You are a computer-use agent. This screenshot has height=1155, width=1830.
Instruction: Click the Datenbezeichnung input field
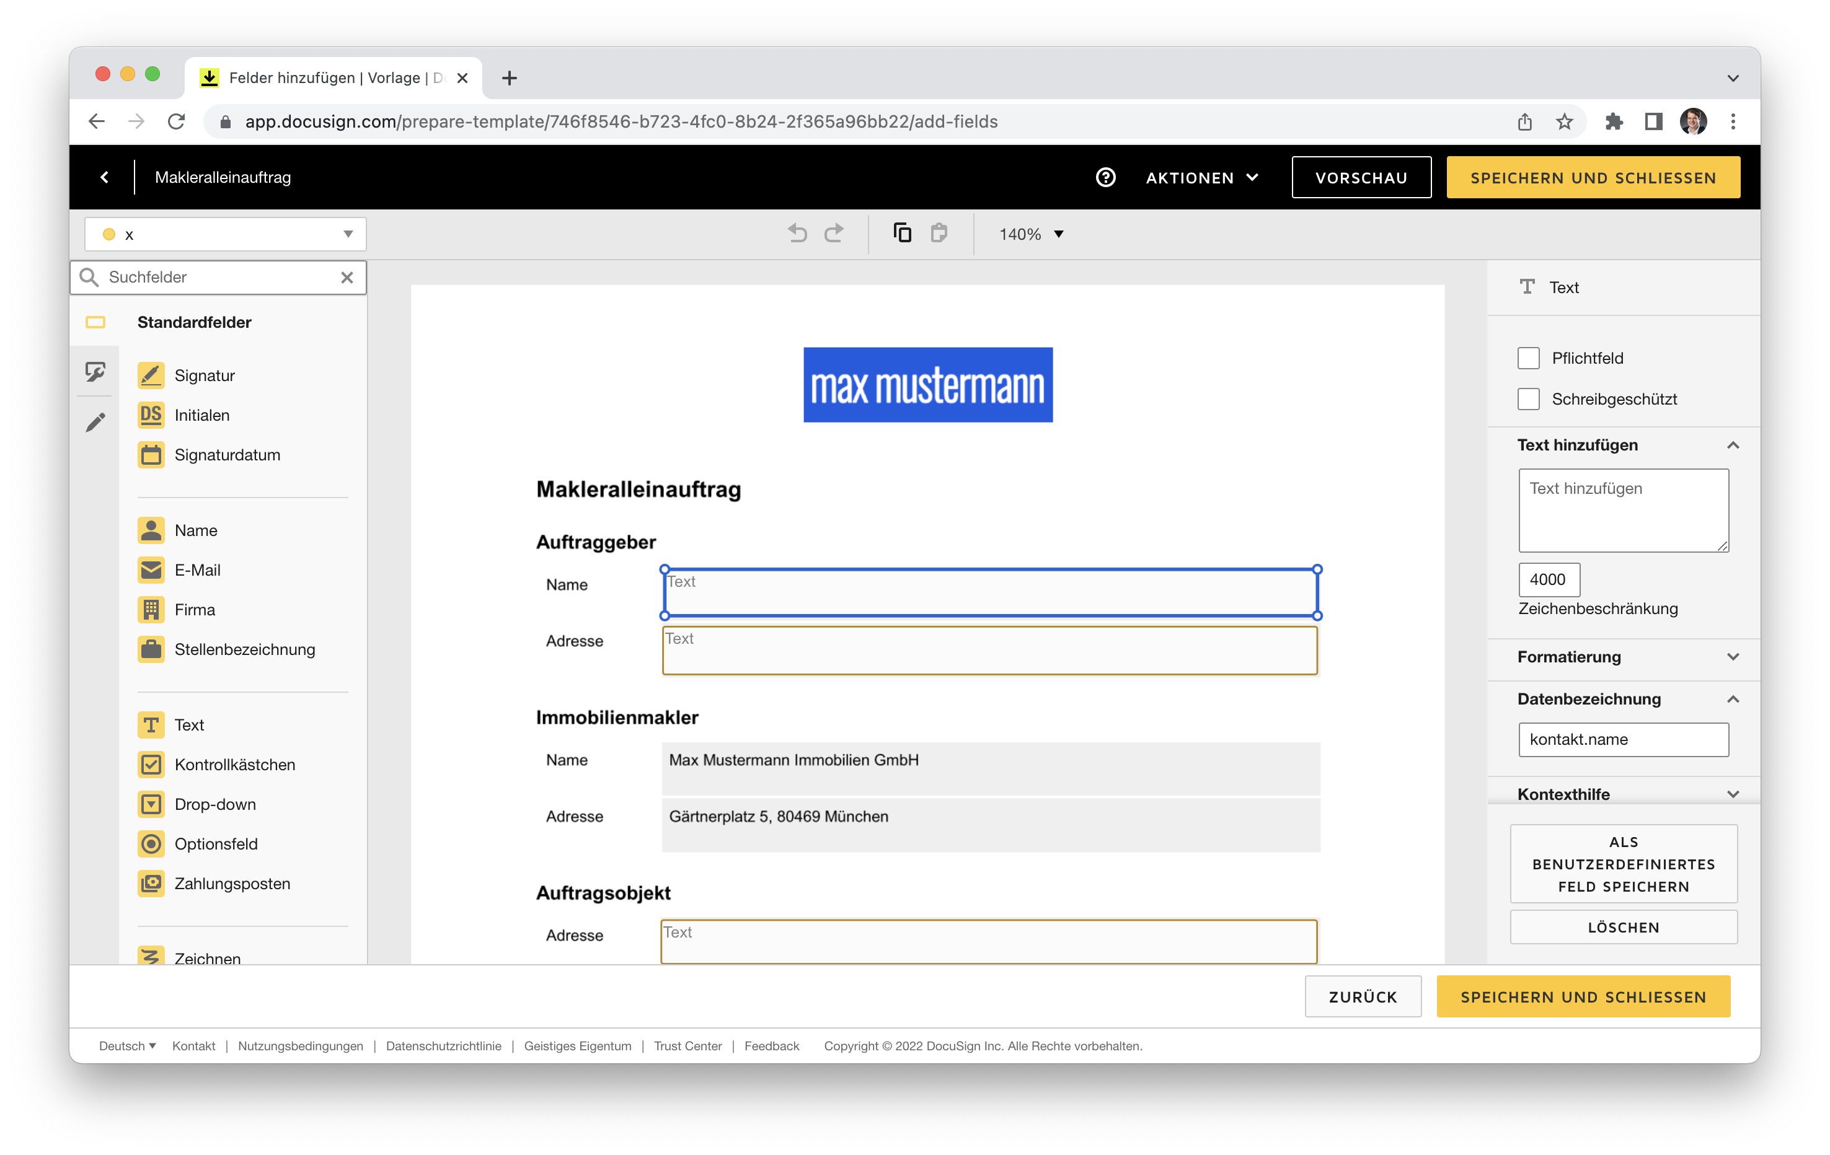[x=1622, y=739]
